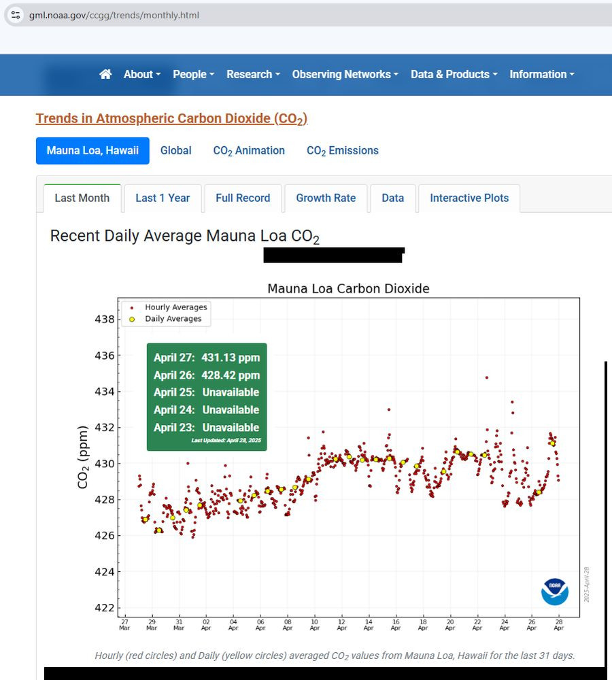Open the Information dropdown menu
The width and height of the screenshot is (612, 680).
(x=542, y=74)
